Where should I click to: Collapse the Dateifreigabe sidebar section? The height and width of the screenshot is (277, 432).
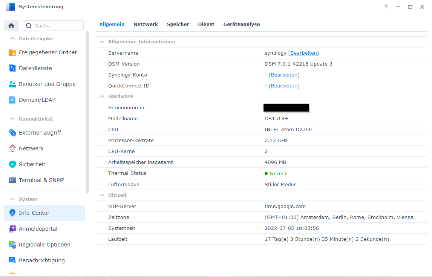[x=12, y=38]
